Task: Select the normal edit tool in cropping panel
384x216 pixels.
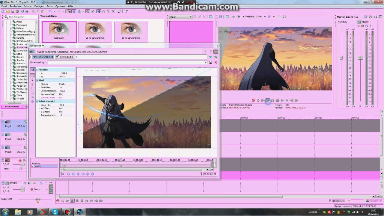Action: [32, 75]
